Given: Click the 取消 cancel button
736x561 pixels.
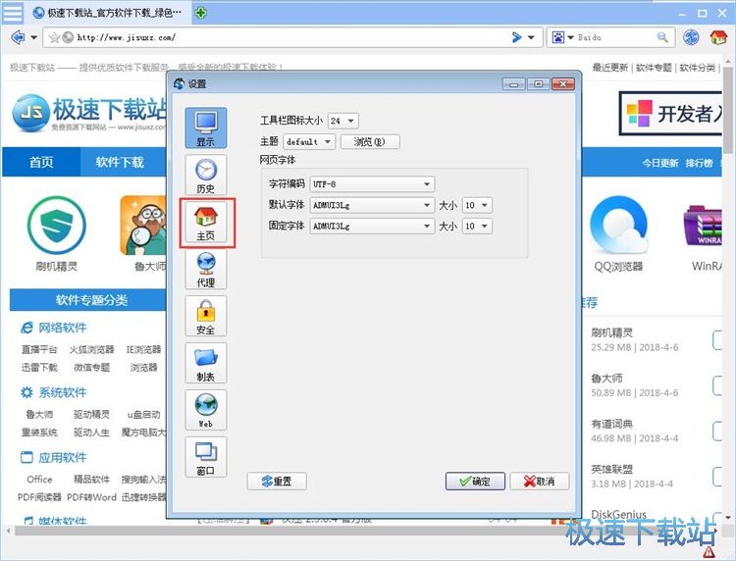Looking at the screenshot, I should 540,482.
